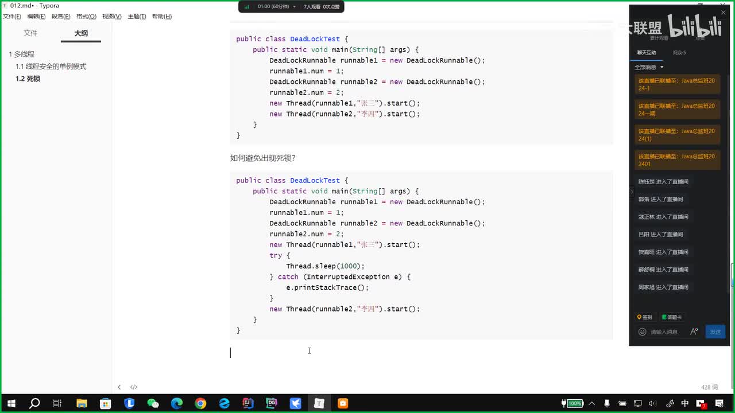Expand the 全部消息 message filter dropdown
Screen dimensions: 735x413
pos(649,68)
